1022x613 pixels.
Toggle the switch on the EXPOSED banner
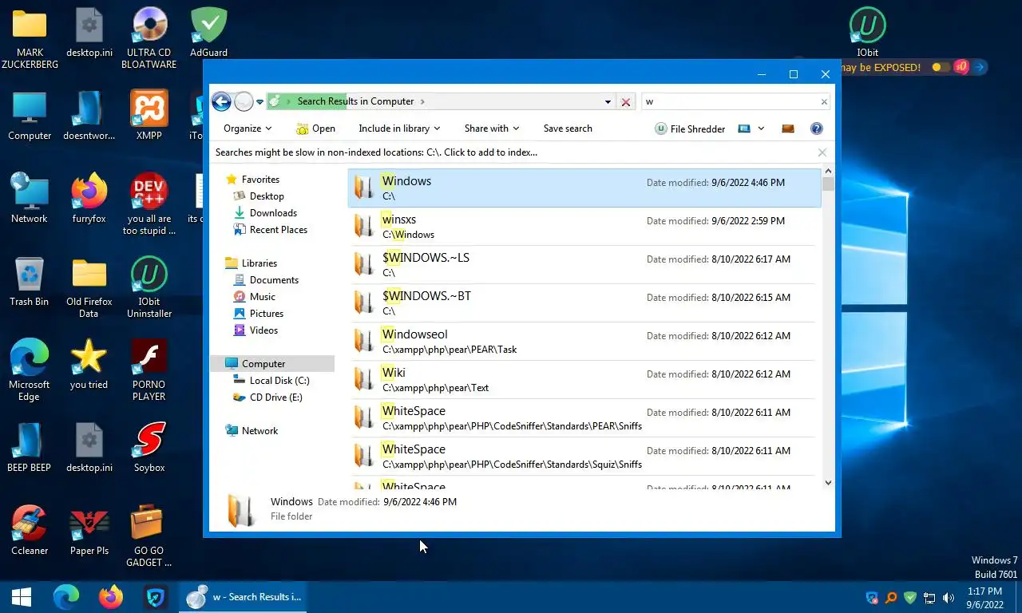941,68
